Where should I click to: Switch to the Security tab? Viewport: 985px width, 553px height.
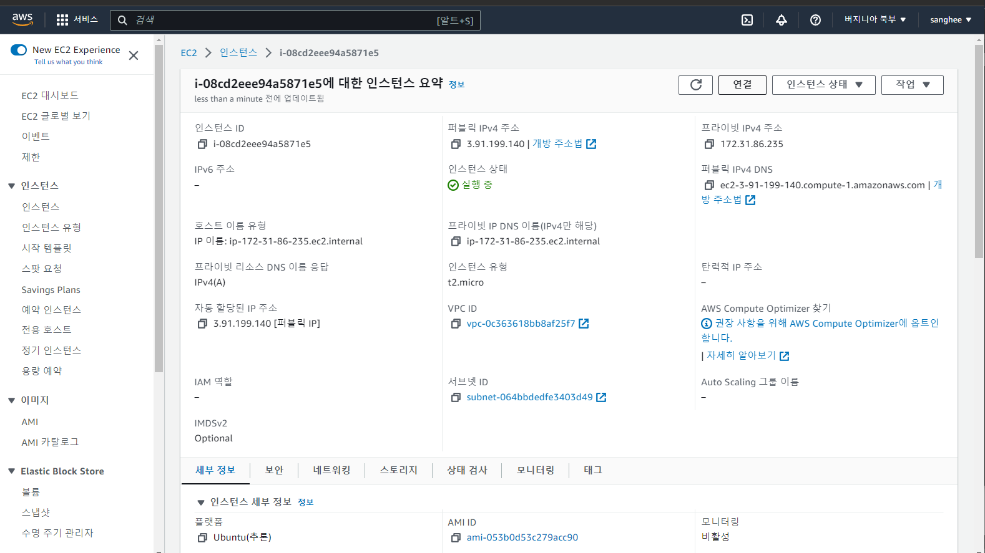[x=274, y=470]
